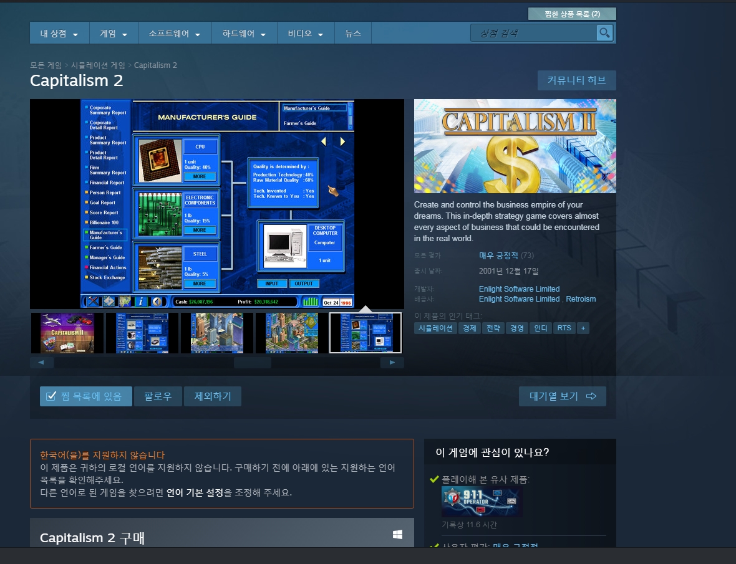Click the Capitalism 2 구매 heading
The width and height of the screenshot is (736, 564).
pos(92,538)
